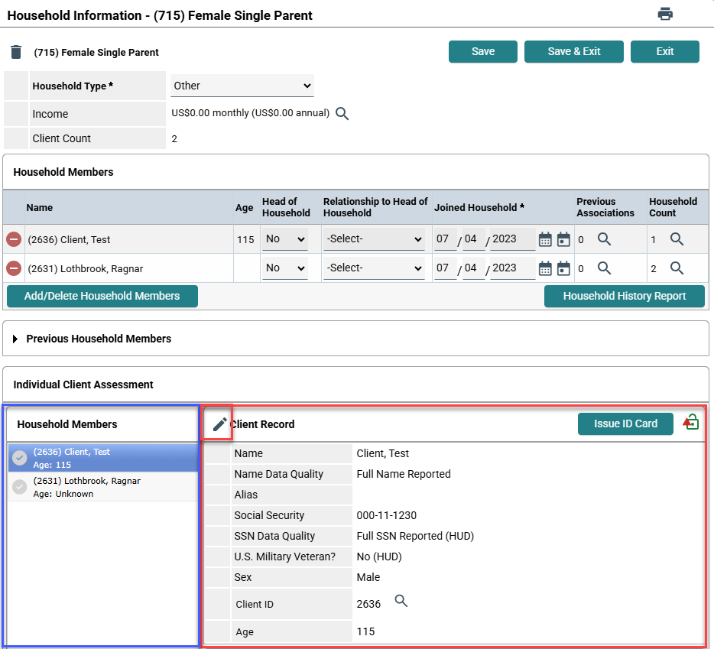Click the trash icon to delete household
Viewport: 714px width, 649px height.
[x=16, y=52]
